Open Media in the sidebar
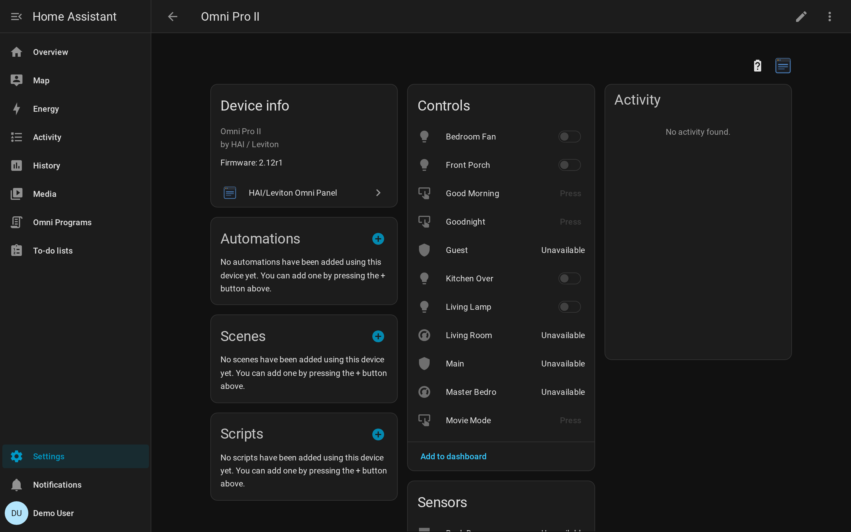 pos(76,194)
